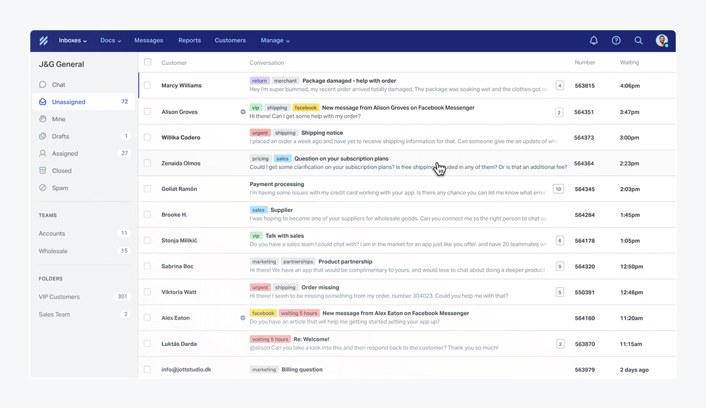
Task: Click the Help Scout logo
Action: [x=43, y=40]
